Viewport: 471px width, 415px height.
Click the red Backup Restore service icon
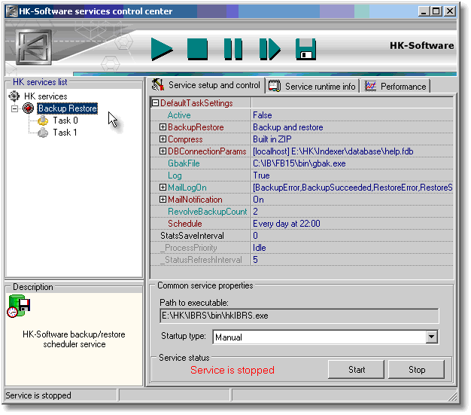(29, 108)
